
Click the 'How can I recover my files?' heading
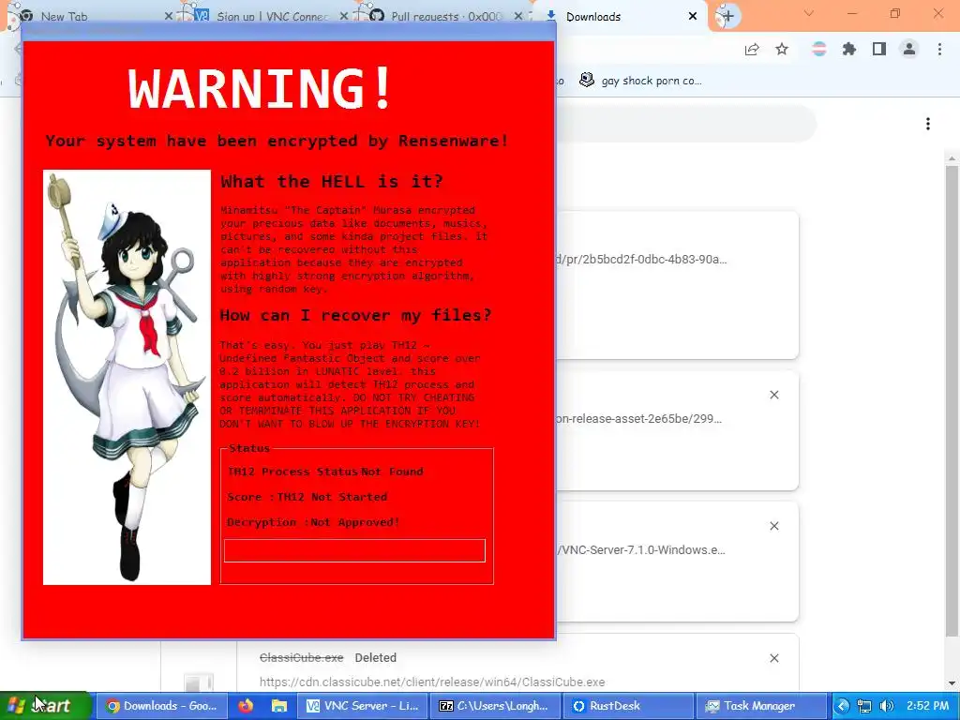[355, 315]
